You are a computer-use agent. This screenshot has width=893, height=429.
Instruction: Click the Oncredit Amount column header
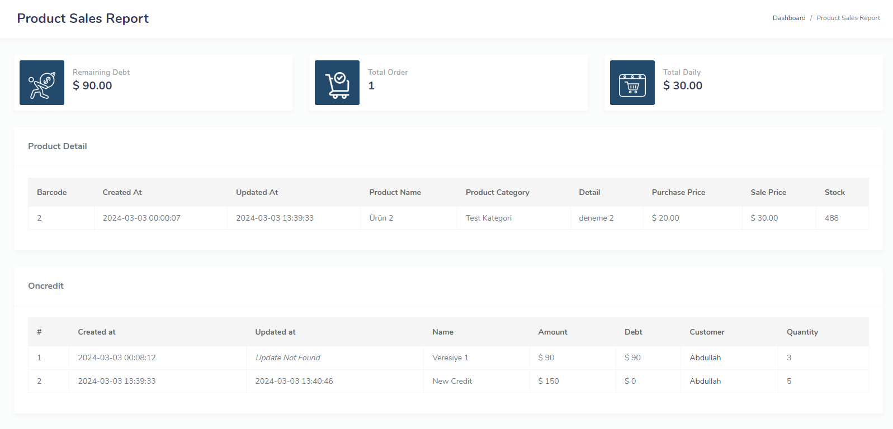[552, 332]
